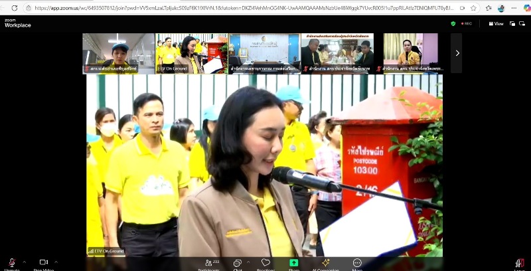Viewport: 531px width, 271px height.
Task: Expand chat options arrow beside Chat
Action: (x=248, y=262)
